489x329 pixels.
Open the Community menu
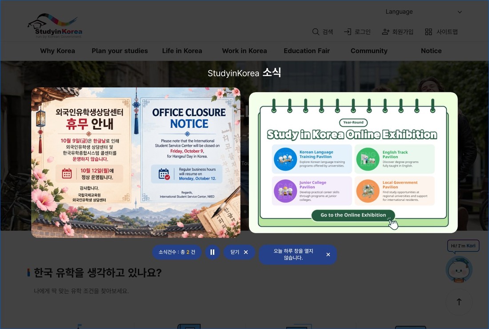pyautogui.click(x=369, y=51)
